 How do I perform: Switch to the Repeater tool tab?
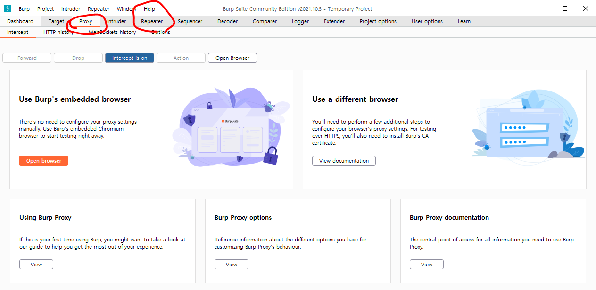(x=152, y=21)
